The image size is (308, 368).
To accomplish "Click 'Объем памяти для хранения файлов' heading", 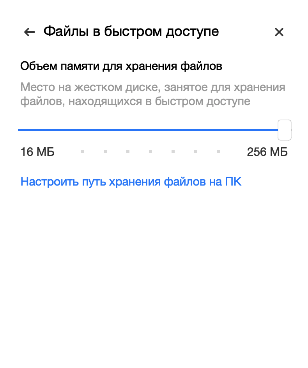I will [121, 66].
